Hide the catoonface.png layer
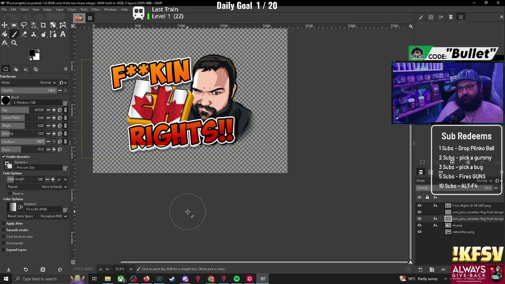Image resolution: width=505 pixels, height=284 pixels. [419, 232]
